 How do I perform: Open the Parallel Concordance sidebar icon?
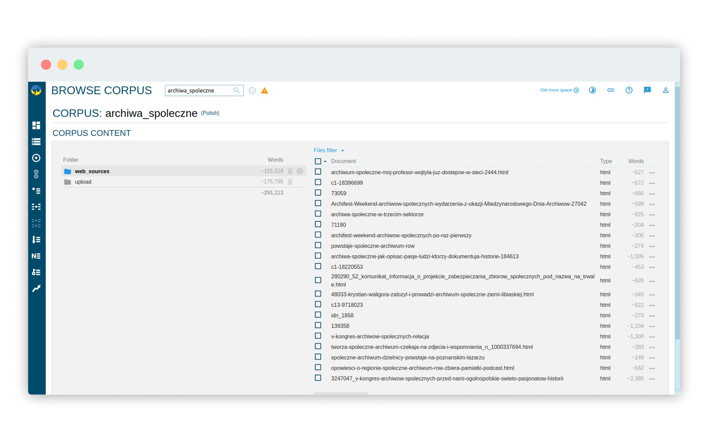[36, 223]
